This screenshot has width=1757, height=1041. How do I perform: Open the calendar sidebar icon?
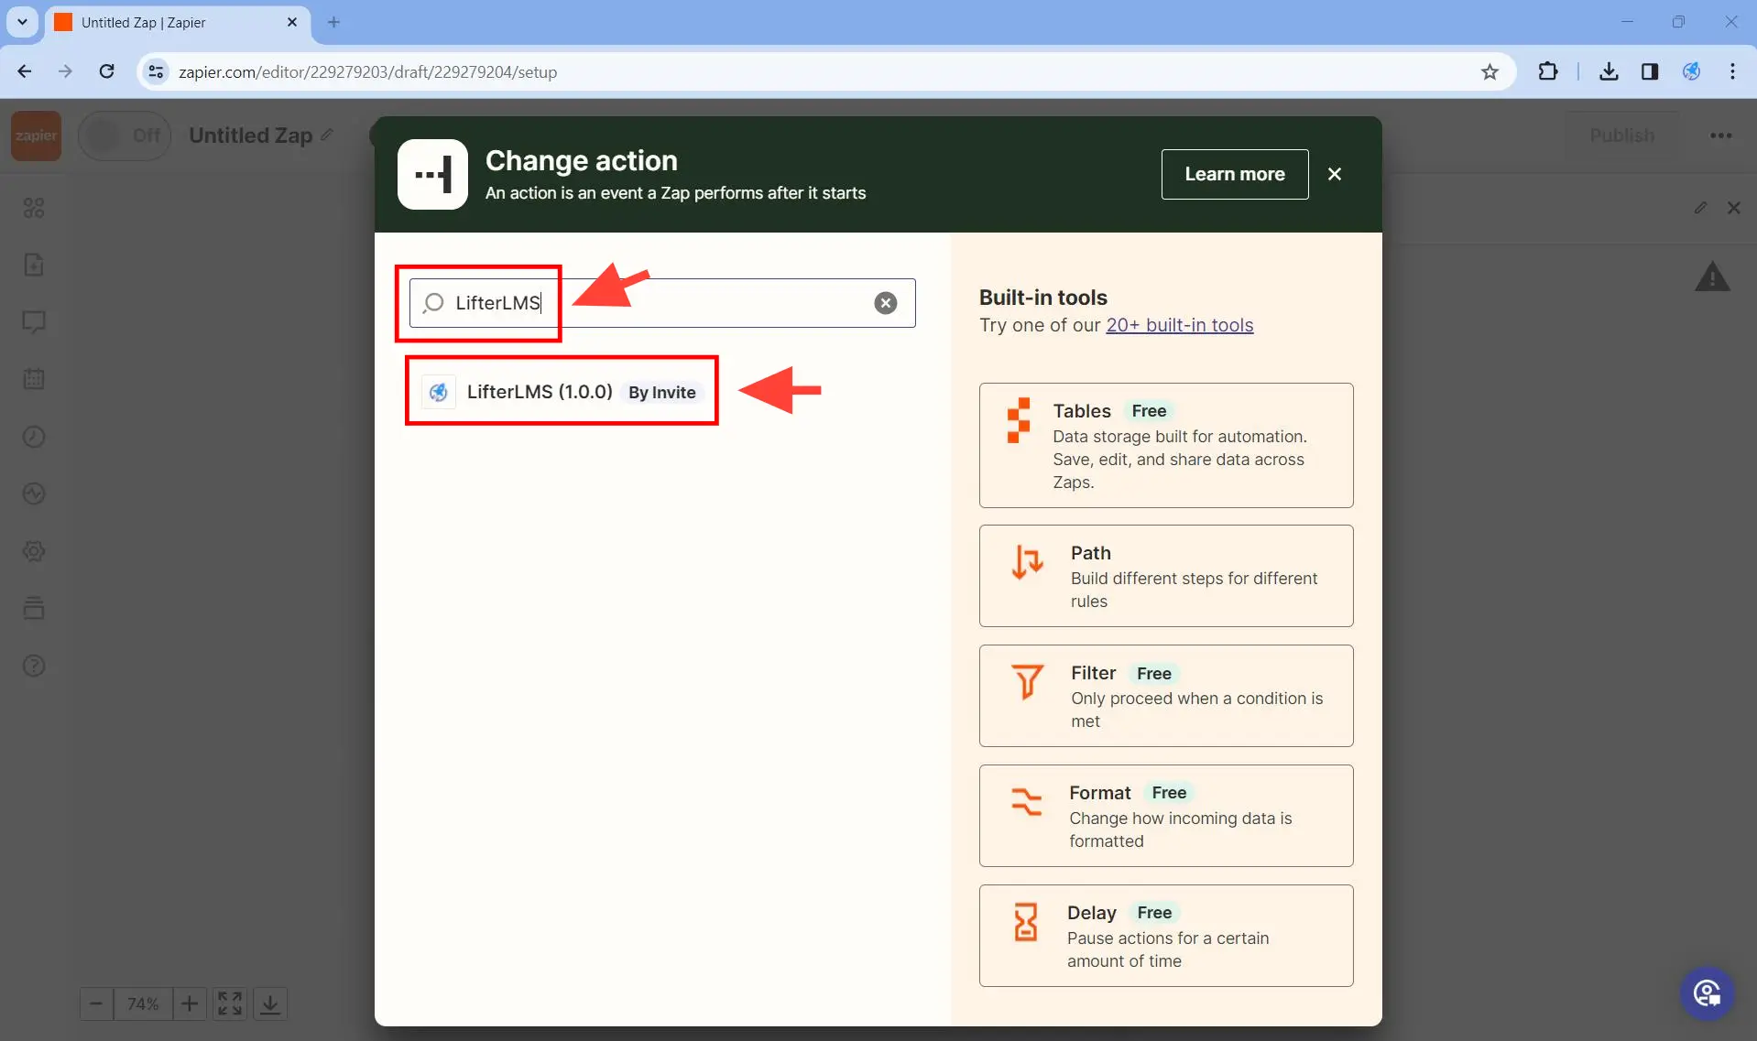(34, 379)
